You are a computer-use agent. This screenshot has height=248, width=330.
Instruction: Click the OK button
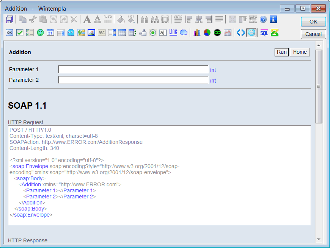pyautogui.click(x=313, y=22)
